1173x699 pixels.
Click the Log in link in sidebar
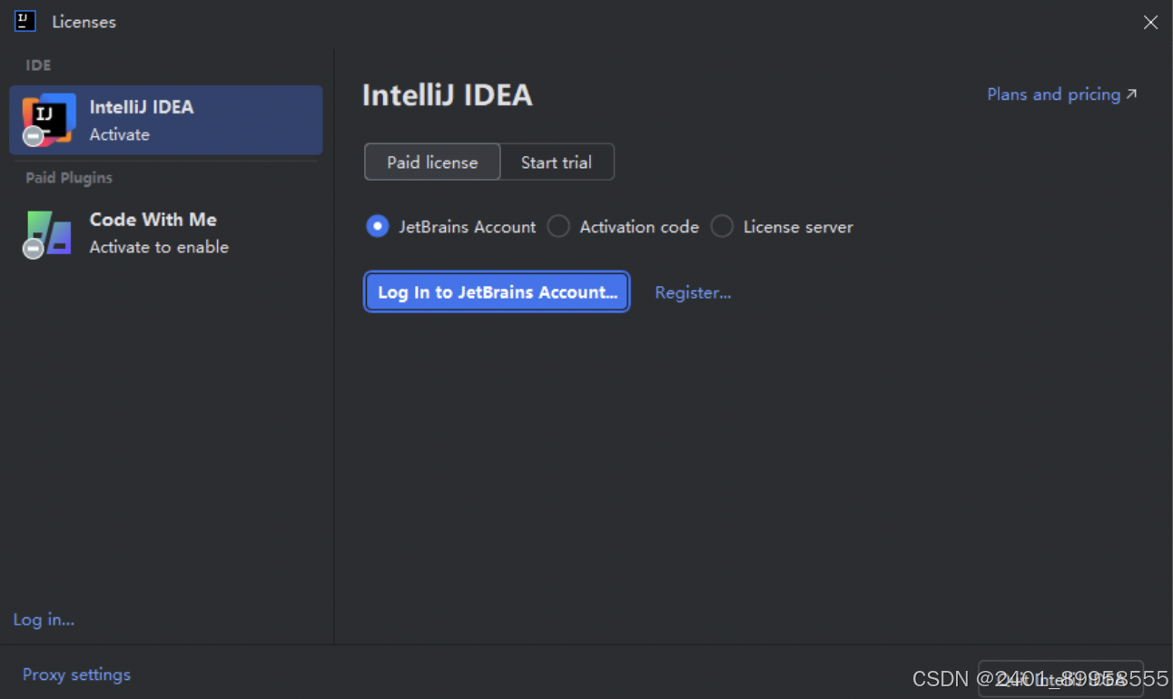[44, 619]
